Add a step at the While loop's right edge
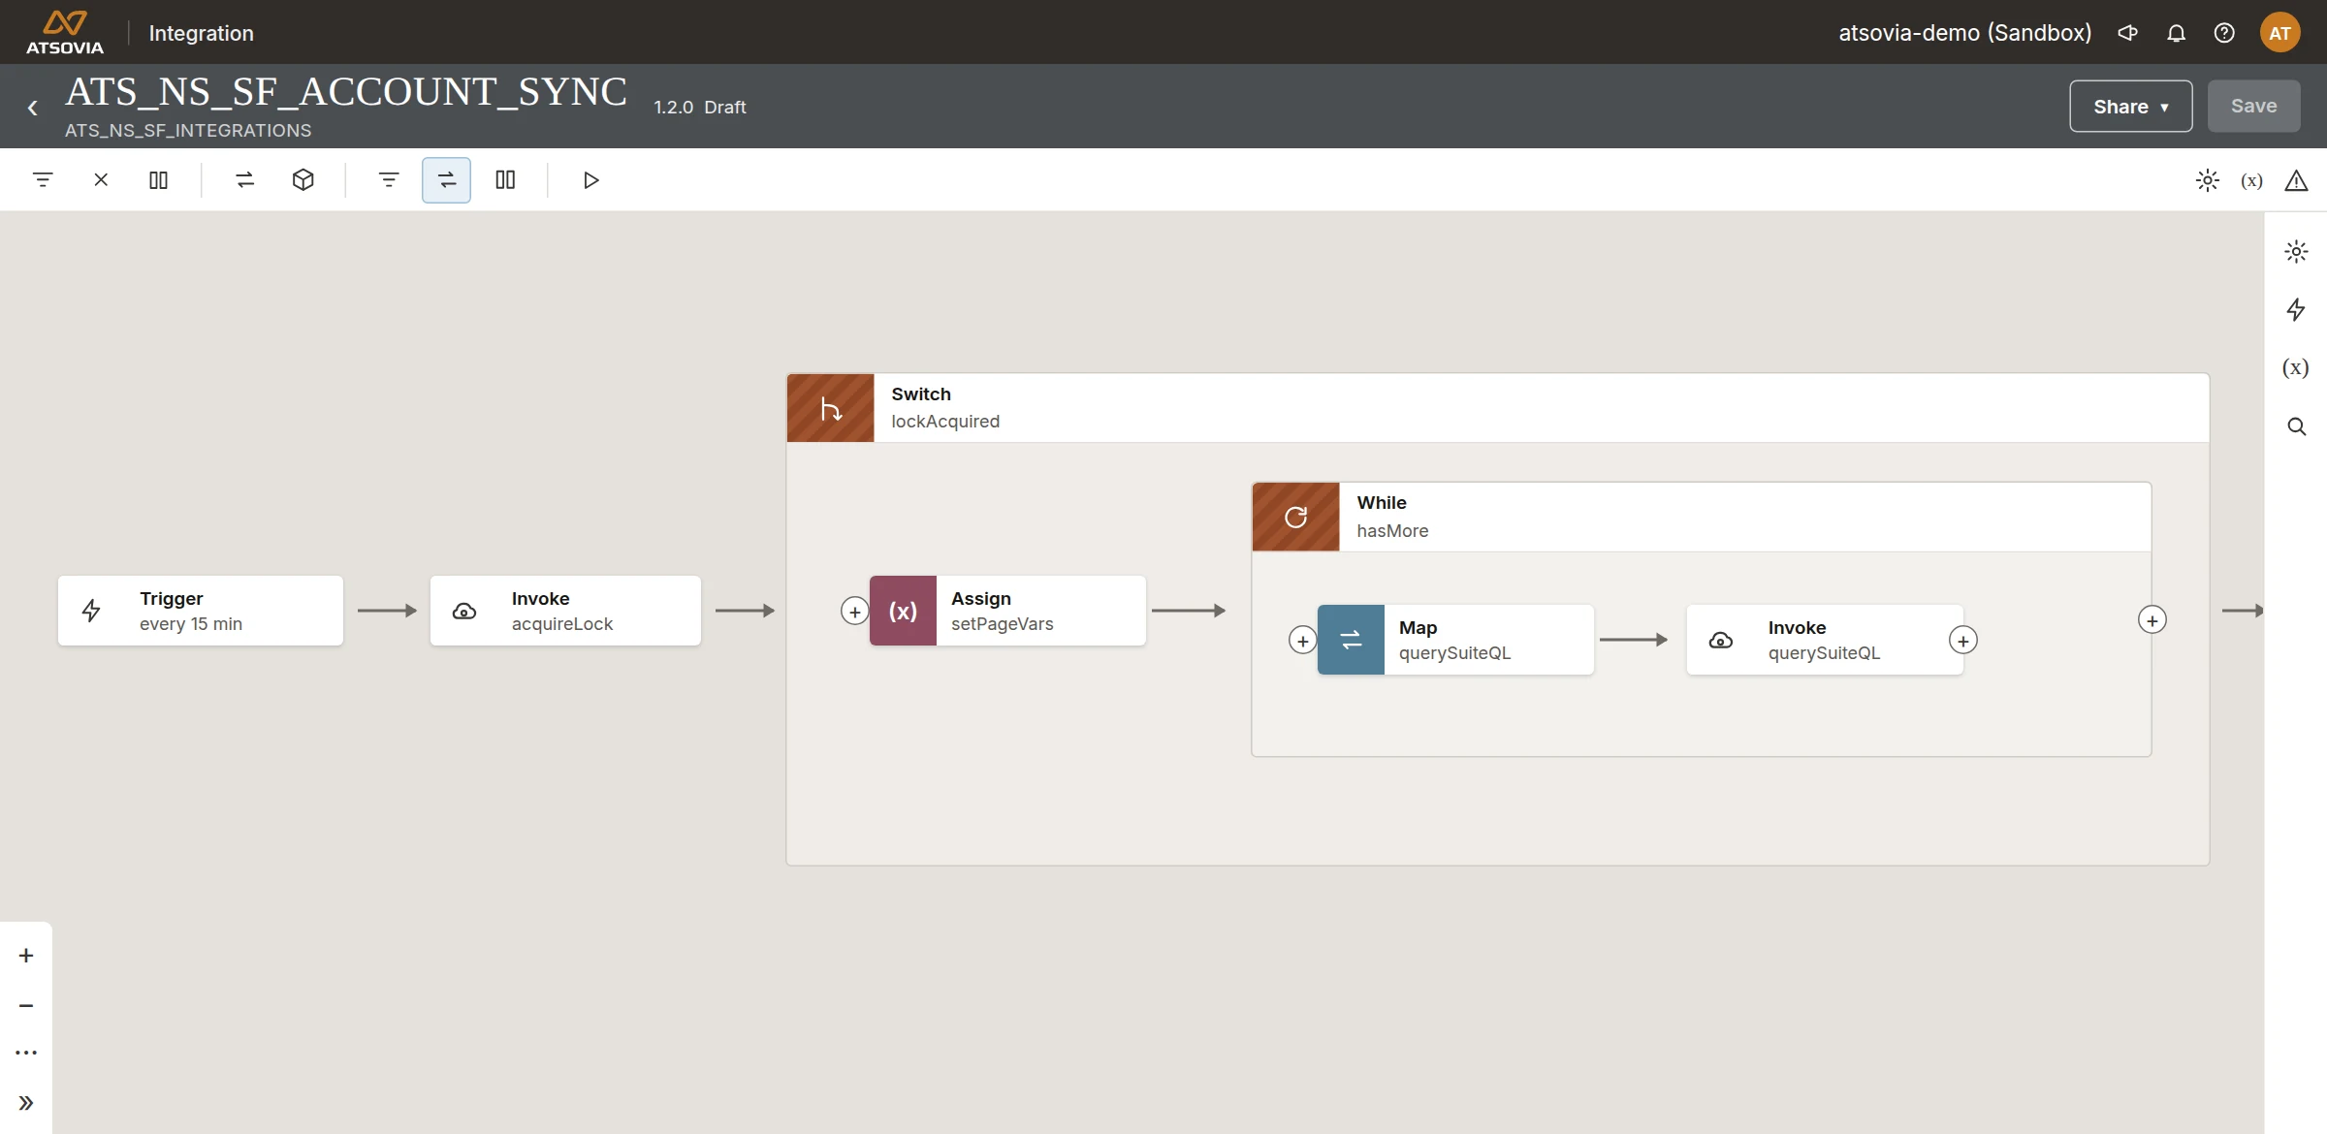 click(x=2152, y=620)
